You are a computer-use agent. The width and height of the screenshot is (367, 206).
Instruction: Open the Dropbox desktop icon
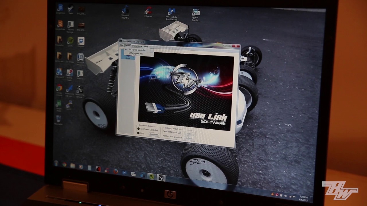(x=81, y=42)
